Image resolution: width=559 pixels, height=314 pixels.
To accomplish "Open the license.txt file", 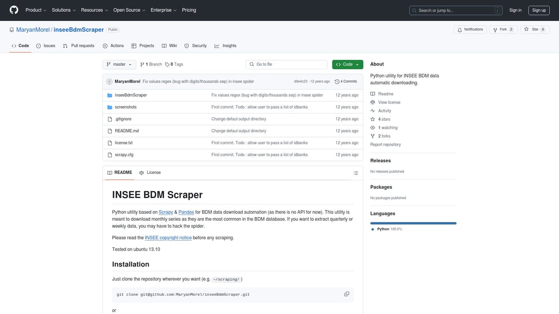I will [124, 143].
